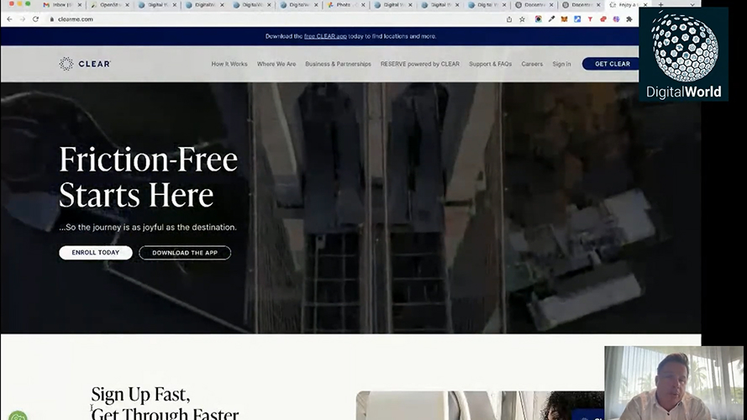Open the How It Works menu item
Image resolution: width=747 pixels, height=420 pixels.
click(x=229, y=64)
